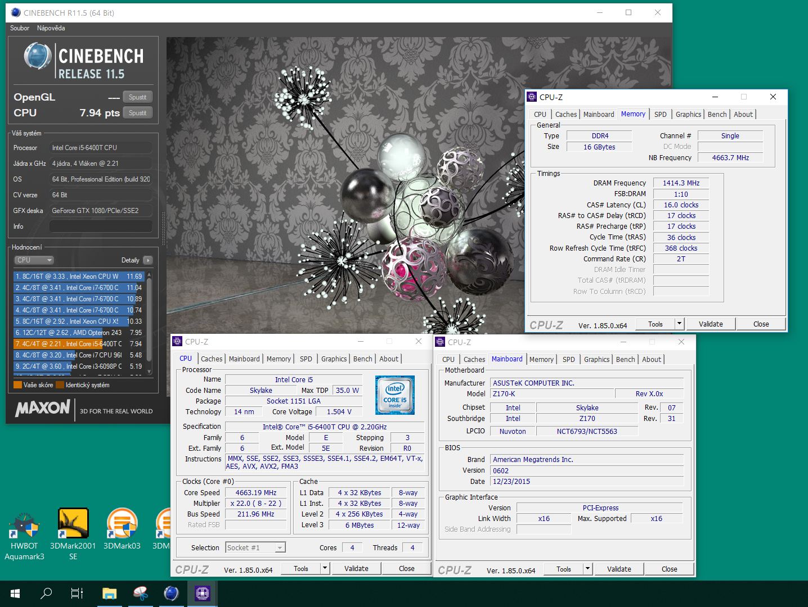The image size is (808, 607).
Task: Click Validate in Memory CPU-Z window
Action: pyautogui.click(x=711, y=324)
